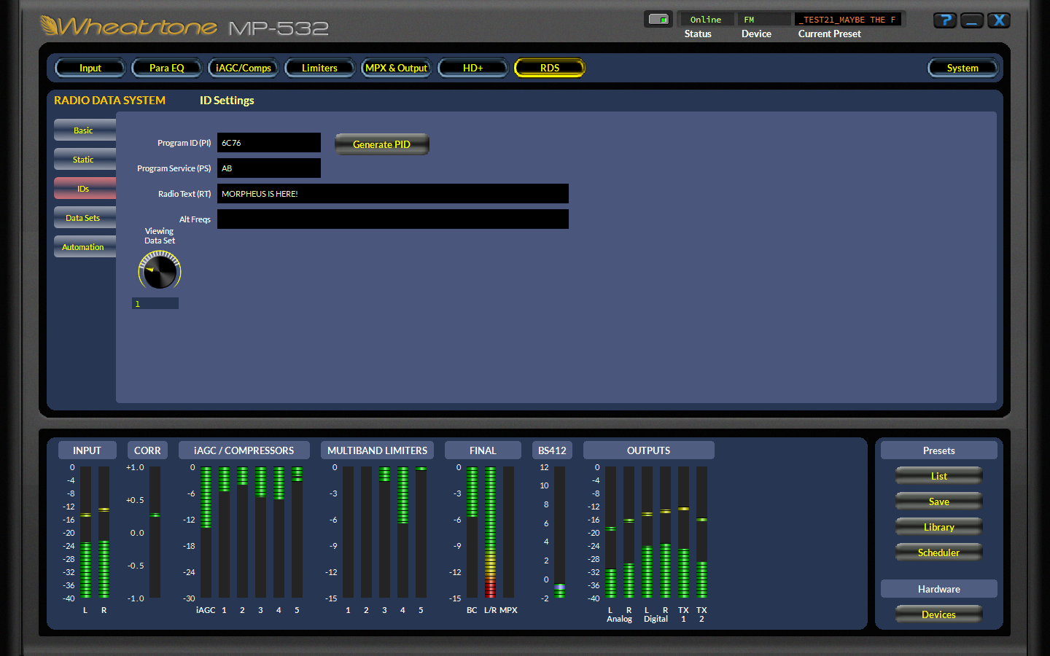Click the CORR correlation meter bar

(155, 532)
